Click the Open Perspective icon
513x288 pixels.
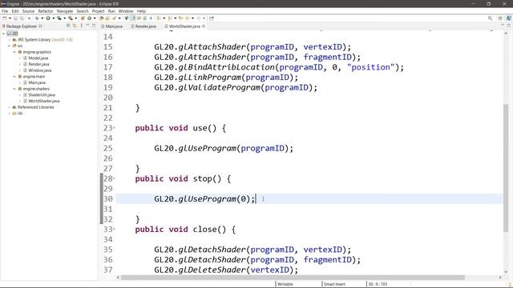[x=500, y=18]
